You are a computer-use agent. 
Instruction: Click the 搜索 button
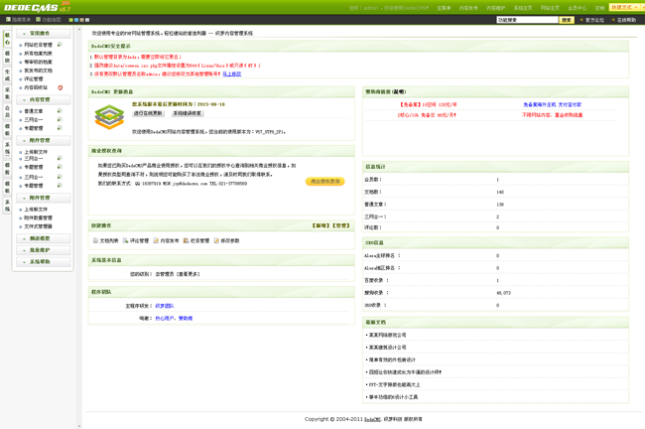(x=567, y=20)
